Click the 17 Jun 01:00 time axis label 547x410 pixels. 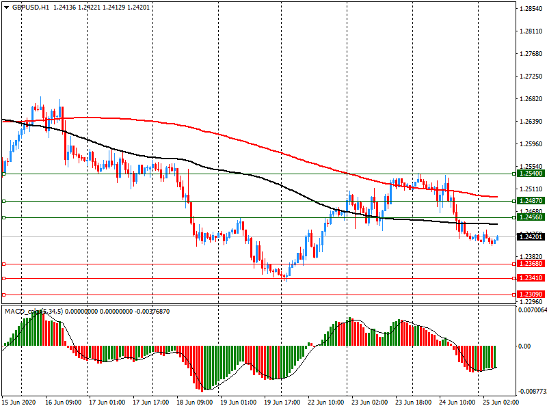[107, 402]
